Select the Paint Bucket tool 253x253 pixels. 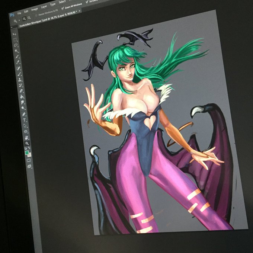coord(22,97)
